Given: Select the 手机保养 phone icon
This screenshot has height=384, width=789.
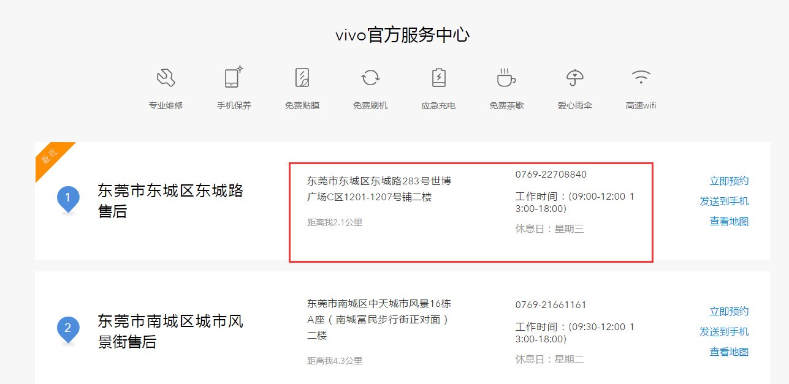Looking at the screenshot, I should tap(234, 77).
